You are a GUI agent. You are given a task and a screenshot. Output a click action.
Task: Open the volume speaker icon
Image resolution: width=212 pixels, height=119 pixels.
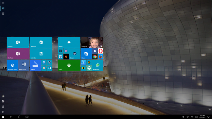click(x=192, y=117)
